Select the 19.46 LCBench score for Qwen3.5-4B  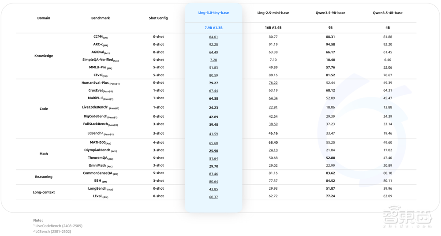pos(388,133)
